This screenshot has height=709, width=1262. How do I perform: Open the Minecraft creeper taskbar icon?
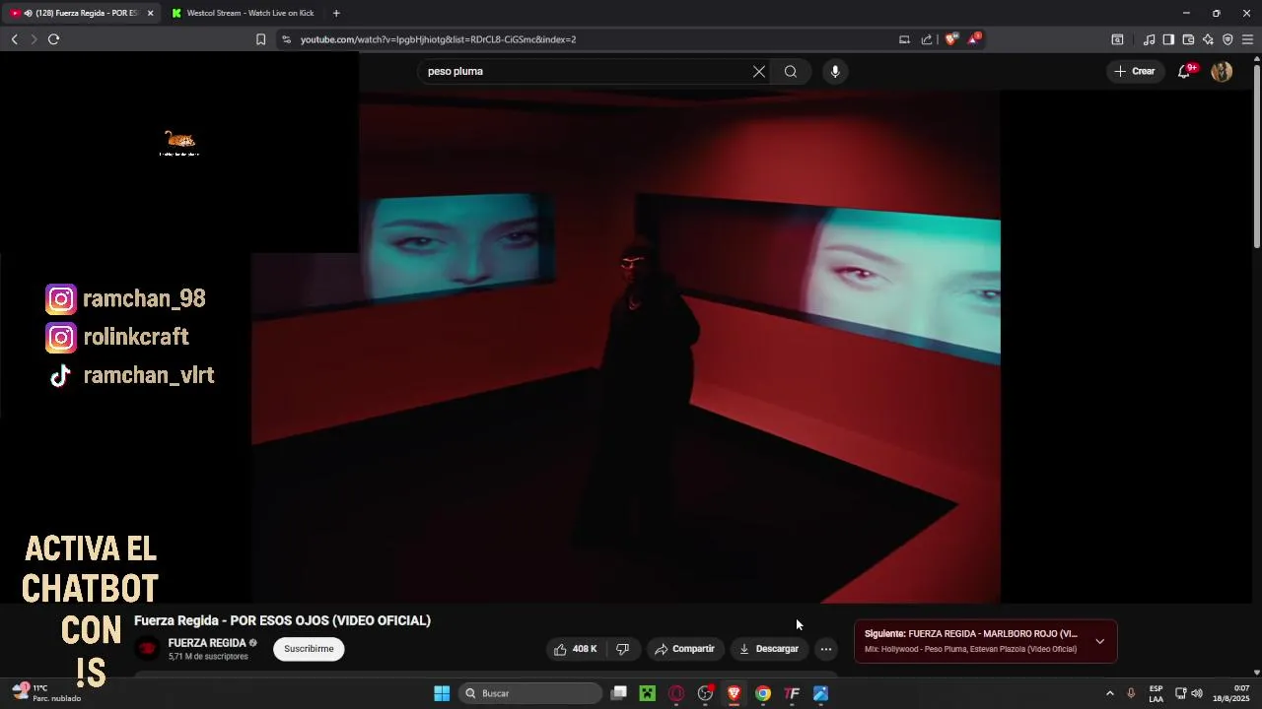point(647,693)
